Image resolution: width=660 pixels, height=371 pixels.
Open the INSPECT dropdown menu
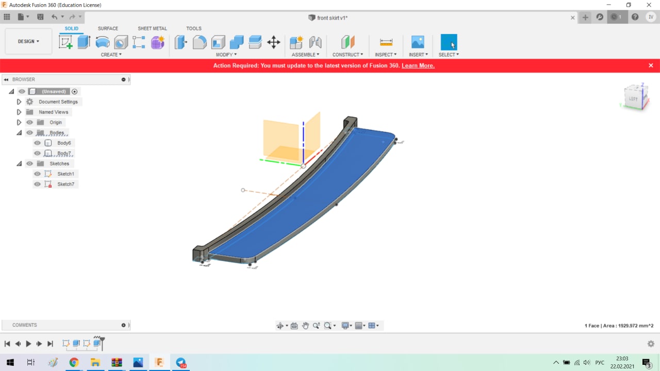coord(386,55)
